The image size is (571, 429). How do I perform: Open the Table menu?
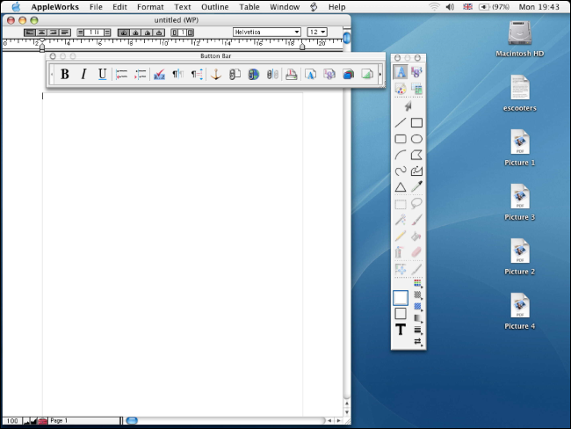(x=249, y=7)
